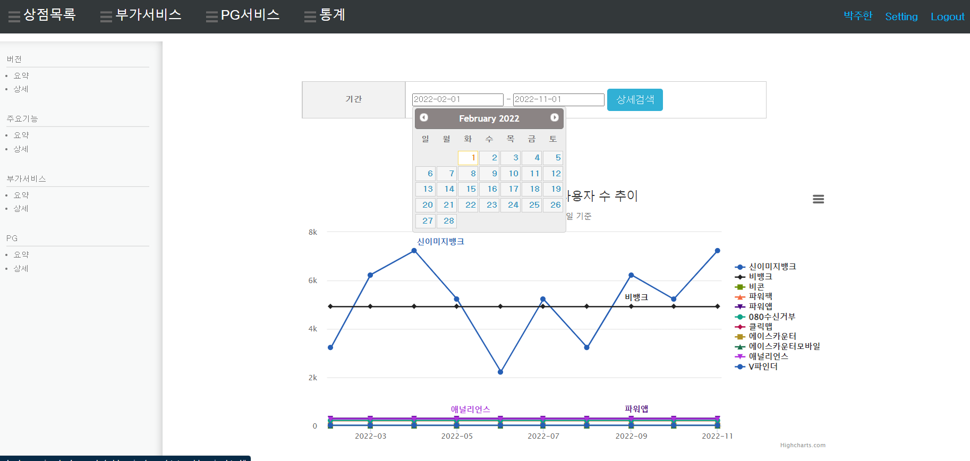Open 요약 under 버전 section
Image resolution: width=970 pixels, height=461 pixels.
[21, 76]
